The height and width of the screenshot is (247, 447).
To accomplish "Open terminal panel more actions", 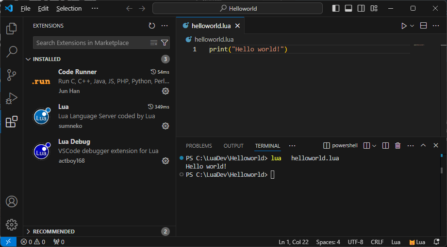I will tap(411, 146).
